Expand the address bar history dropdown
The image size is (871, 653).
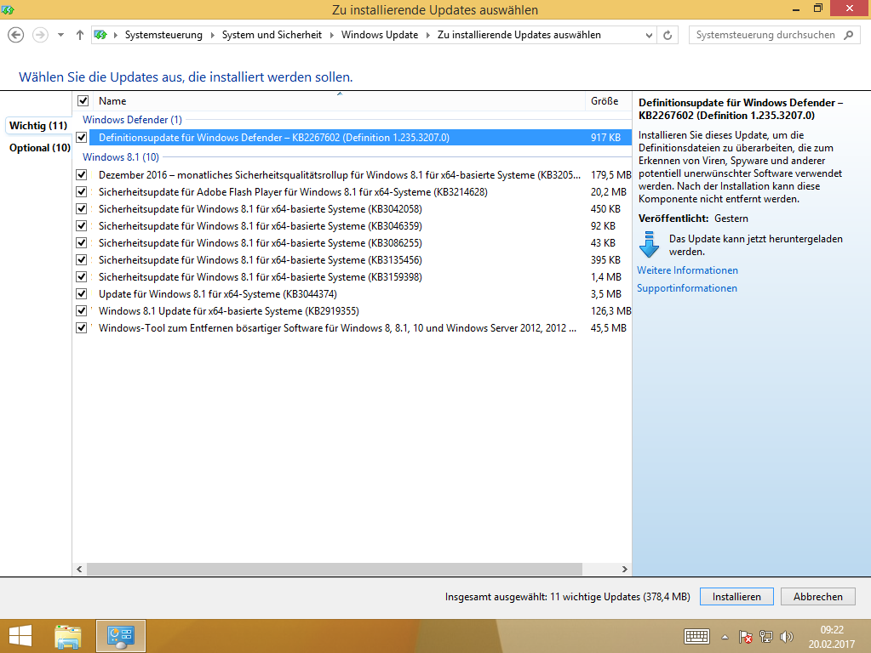pyautogui.click(x=649, y=35)
